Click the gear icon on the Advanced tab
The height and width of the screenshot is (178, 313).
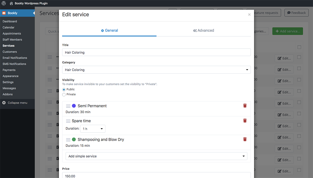(x=194, y=31)
